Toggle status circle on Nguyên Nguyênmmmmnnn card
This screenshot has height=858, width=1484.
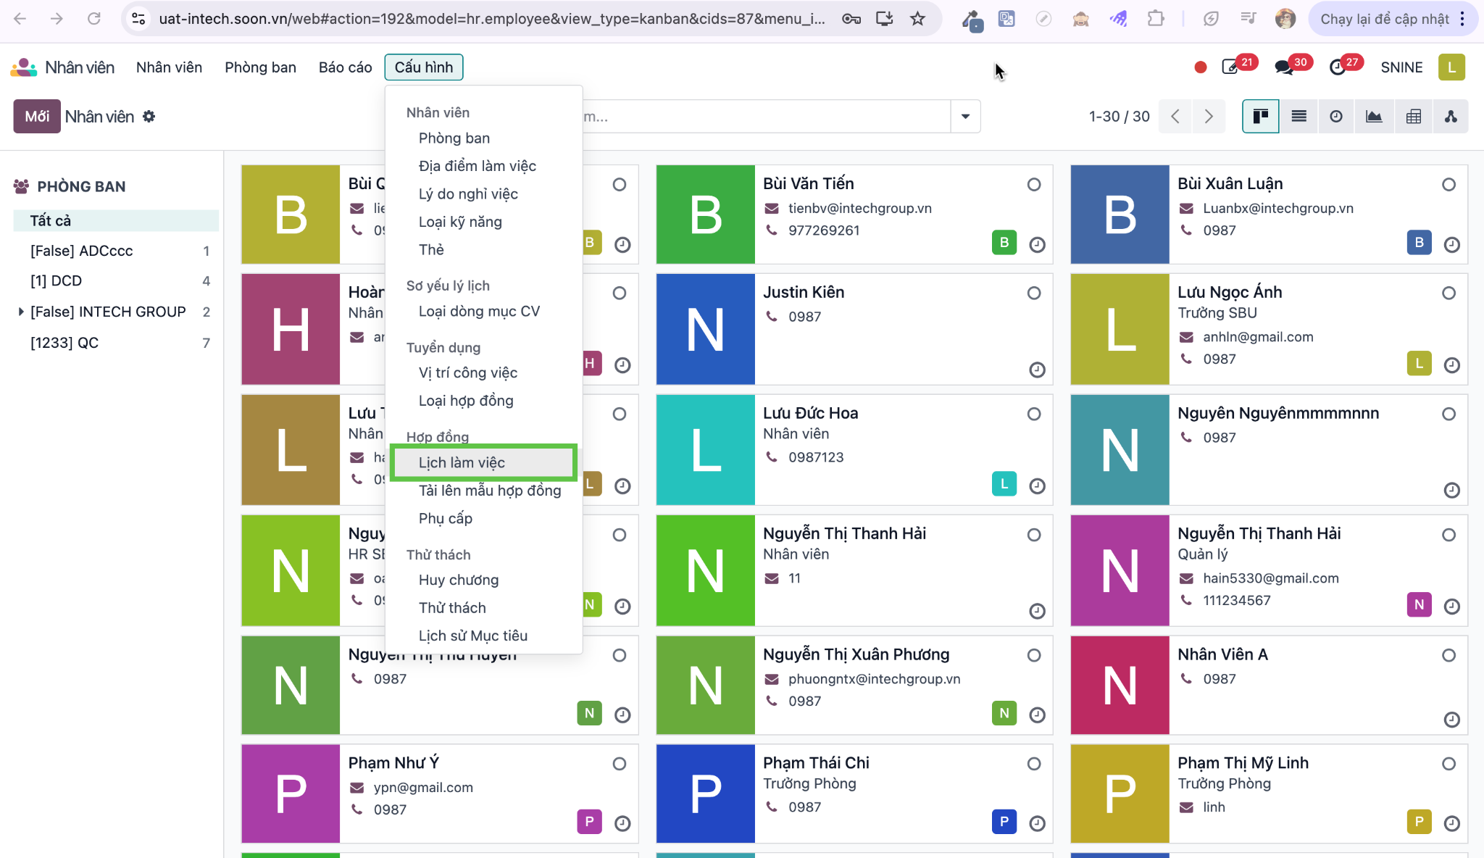point(1448,415)
